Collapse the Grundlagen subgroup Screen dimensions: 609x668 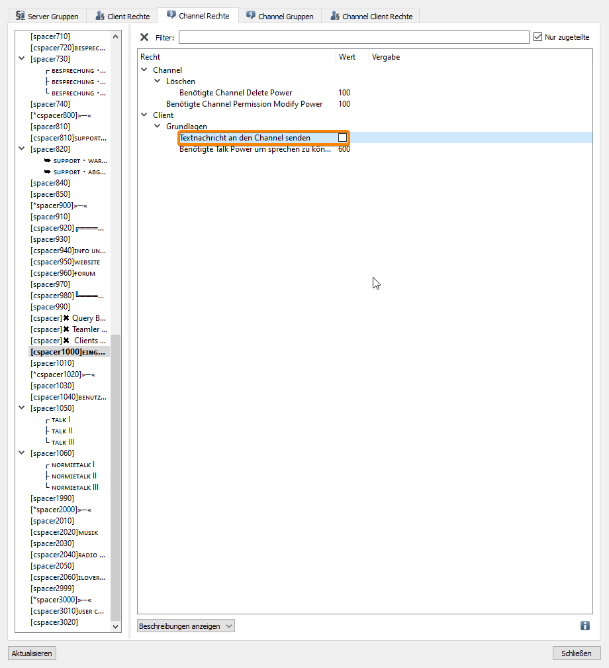(x=158, y=126)
